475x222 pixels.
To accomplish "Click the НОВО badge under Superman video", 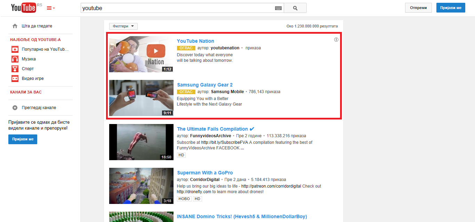I will pyautogui.click(x=184, y=199).
